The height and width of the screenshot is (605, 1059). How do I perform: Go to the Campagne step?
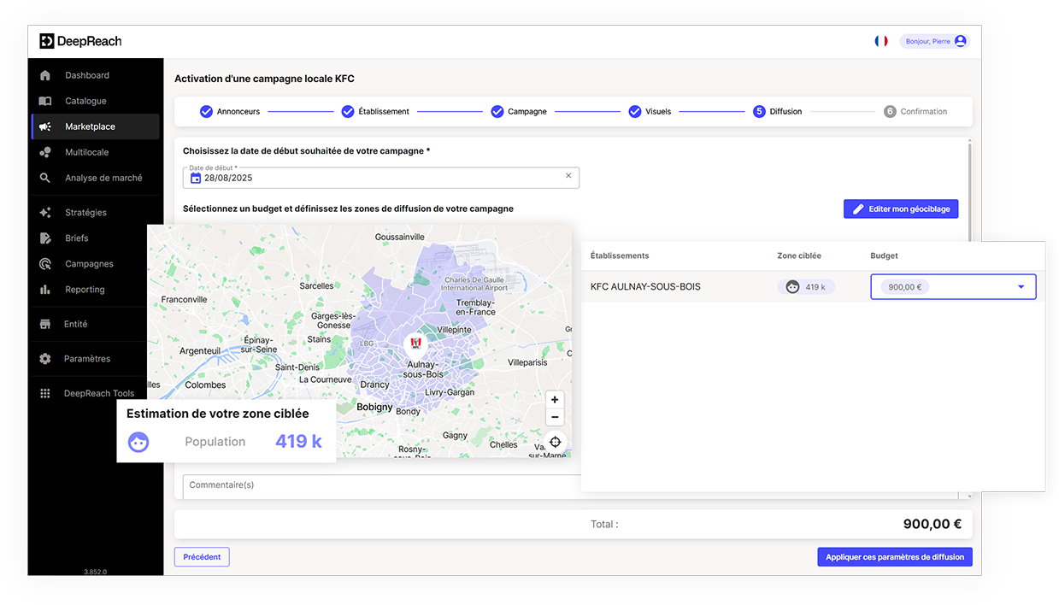click(x=519, y=111)
